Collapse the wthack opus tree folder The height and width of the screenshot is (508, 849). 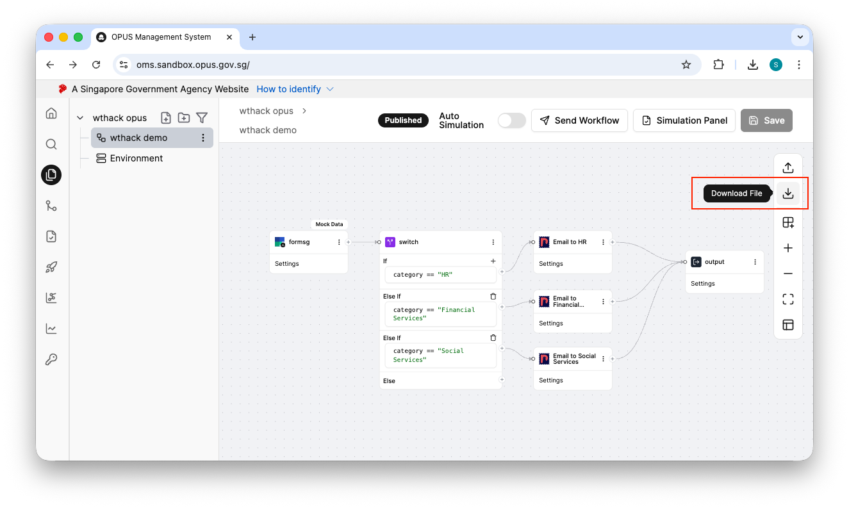(x=80, y=118)
